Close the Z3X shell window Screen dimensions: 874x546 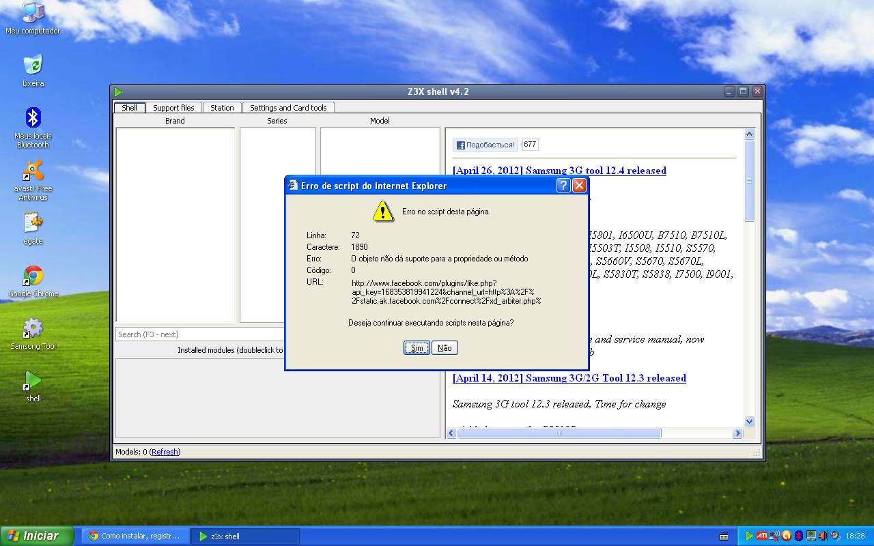756,91
